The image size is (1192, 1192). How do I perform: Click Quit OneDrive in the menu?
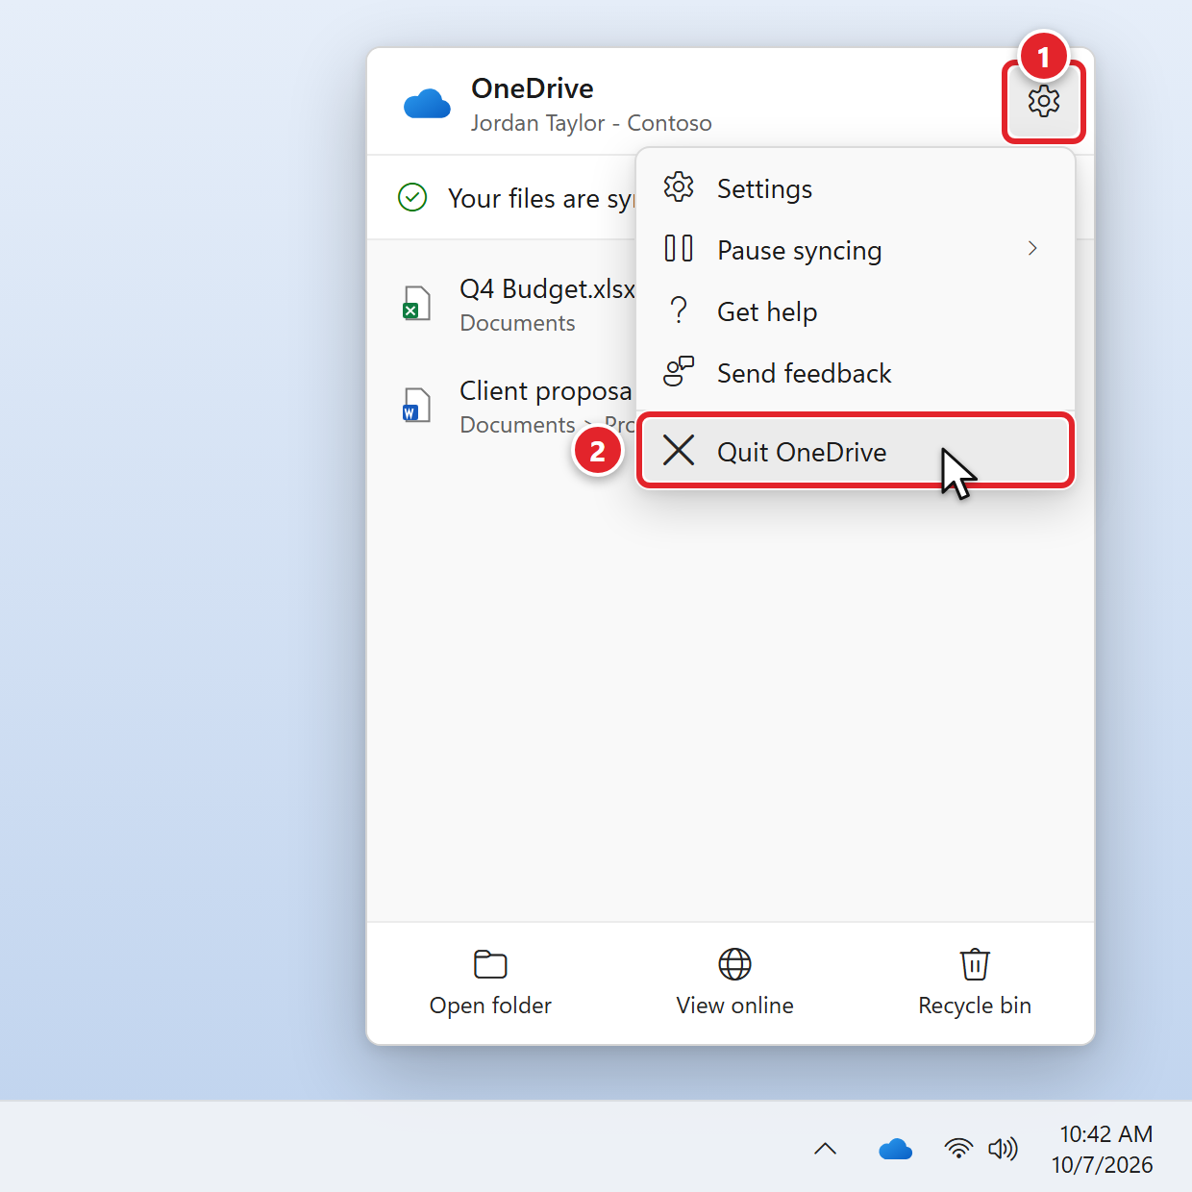[x=855, y=451]
